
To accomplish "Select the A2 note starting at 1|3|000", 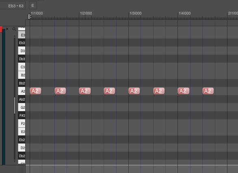I will (134, 91).
